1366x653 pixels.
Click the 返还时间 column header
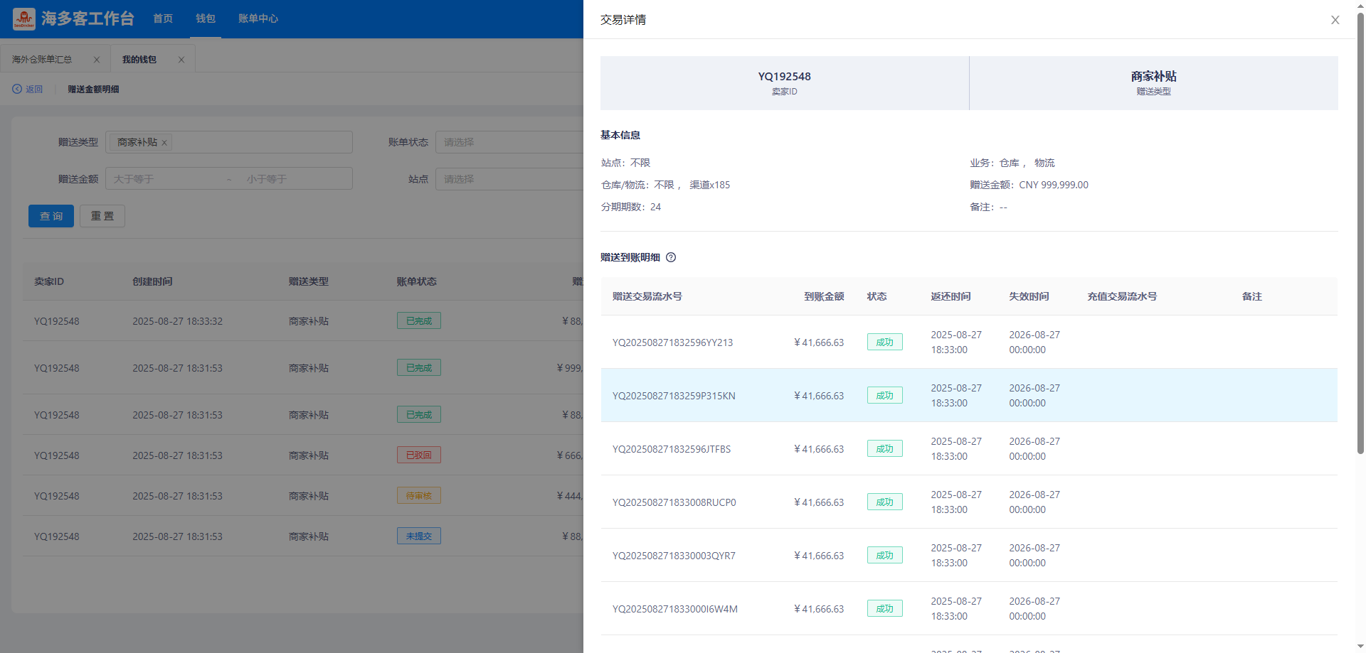click(951, 296)
